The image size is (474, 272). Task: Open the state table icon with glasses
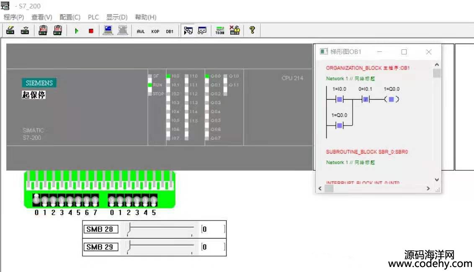202,31
